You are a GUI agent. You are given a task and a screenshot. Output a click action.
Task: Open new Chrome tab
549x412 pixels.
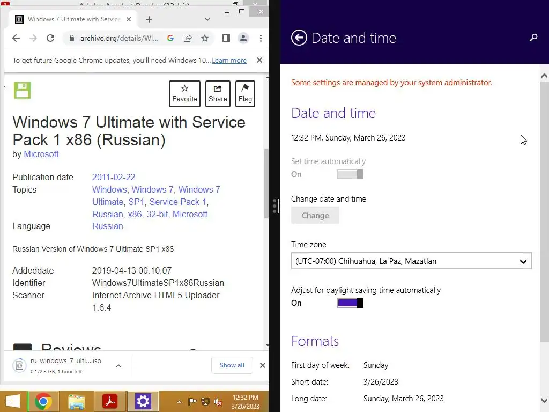click(x=149, y=19)
